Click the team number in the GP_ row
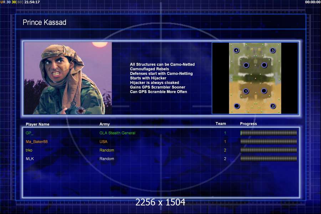 click(x=225, y=133)
